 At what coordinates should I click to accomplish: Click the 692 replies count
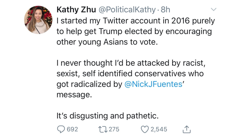(x=72, y=129)
